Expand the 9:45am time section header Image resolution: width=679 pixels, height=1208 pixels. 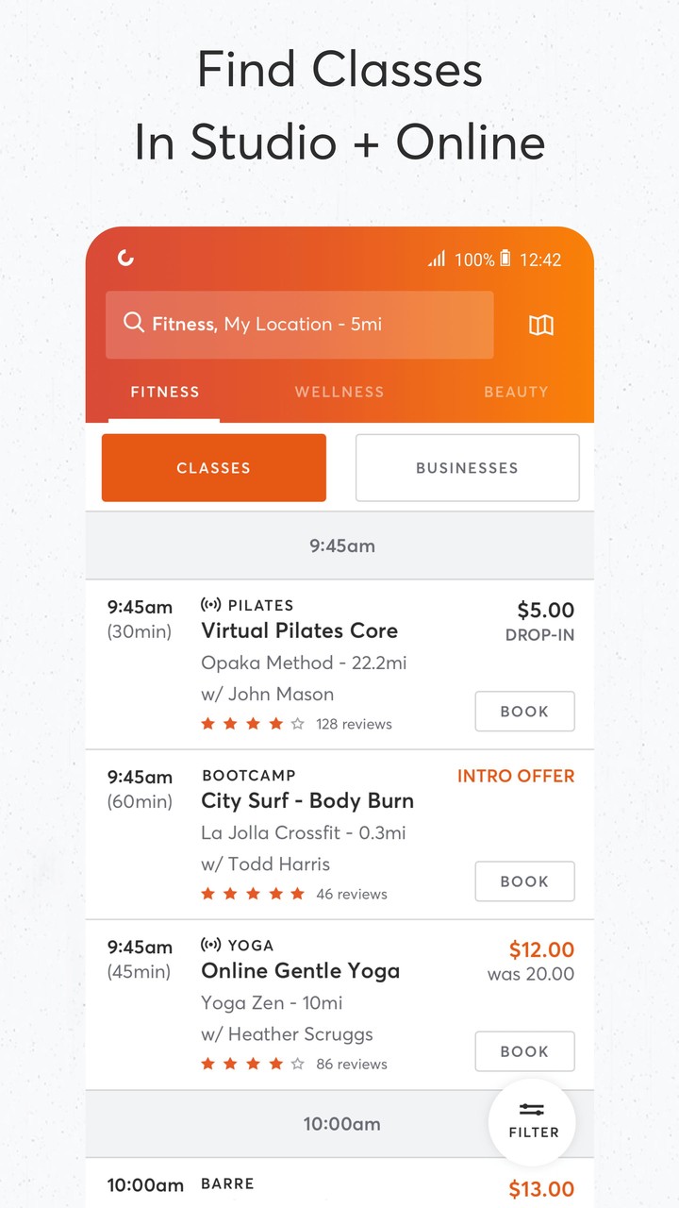click(339, 545)
